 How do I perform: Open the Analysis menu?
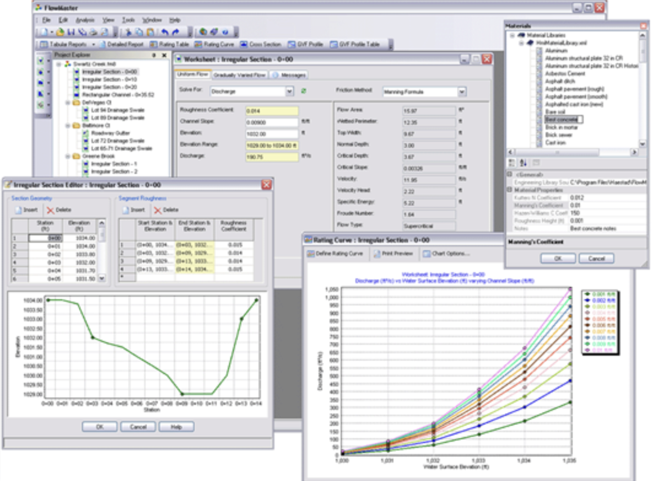click(x=85, y=20)
